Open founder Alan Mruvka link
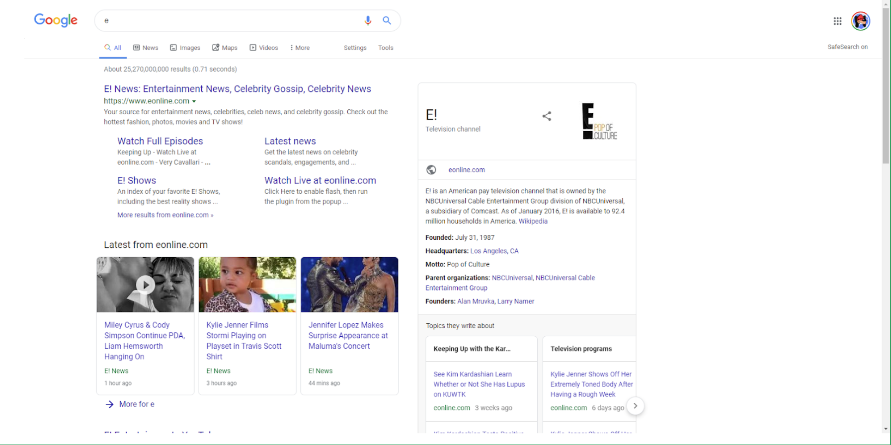Screen dimensions: 891x445 click(476, 301)
